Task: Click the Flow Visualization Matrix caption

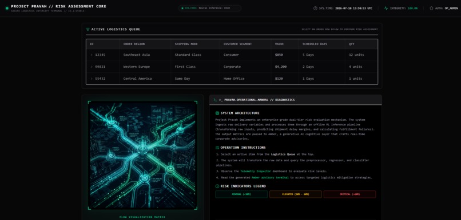Action: [142, 217]
